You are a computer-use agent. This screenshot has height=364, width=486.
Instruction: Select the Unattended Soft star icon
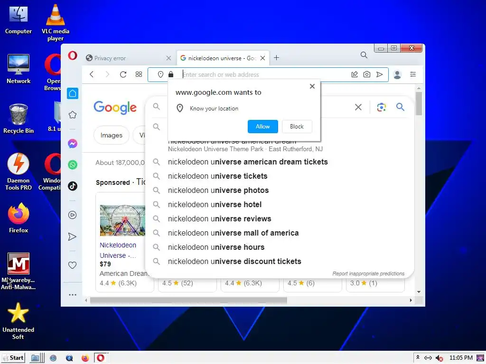[x=18, y=321]
